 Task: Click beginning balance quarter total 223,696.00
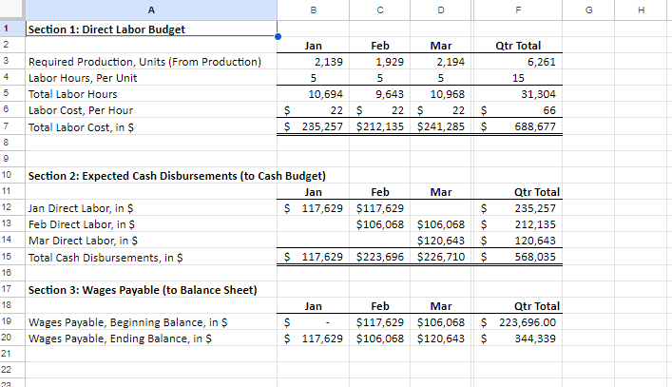[x=518, y=322]
